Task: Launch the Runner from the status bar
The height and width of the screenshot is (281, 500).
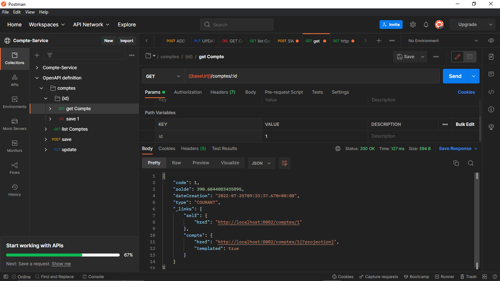Action: tap(444, 277)
